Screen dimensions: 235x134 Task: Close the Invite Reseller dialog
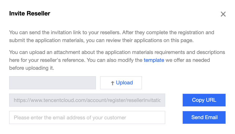pyautogui.click(x=223, y=14)
